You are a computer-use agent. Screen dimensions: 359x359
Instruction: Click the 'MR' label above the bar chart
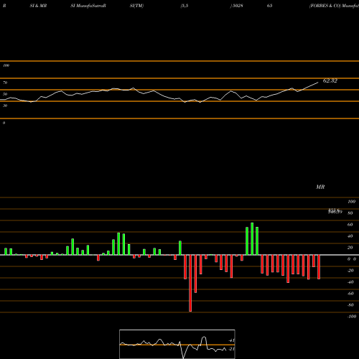(x=320, y=187)
